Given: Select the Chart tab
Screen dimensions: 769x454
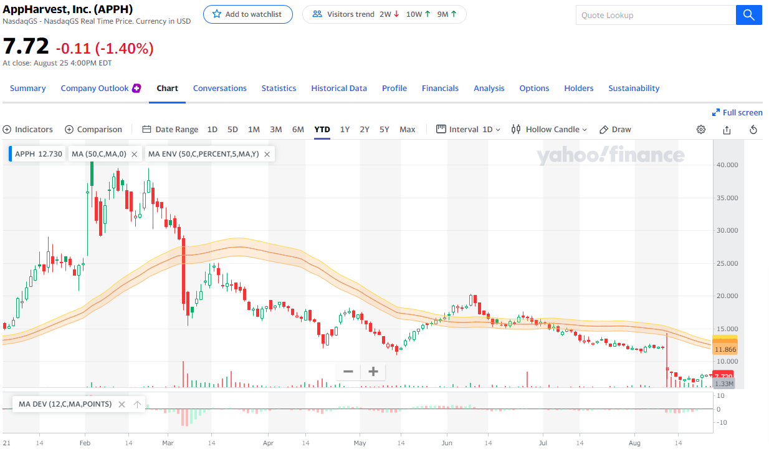Looking at the screenshot, I should coord(167,88).
